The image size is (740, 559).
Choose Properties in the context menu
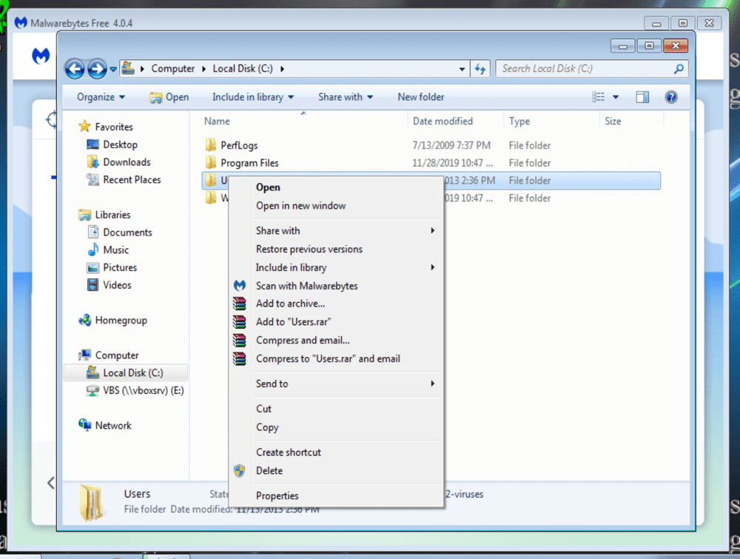point(336,496)
